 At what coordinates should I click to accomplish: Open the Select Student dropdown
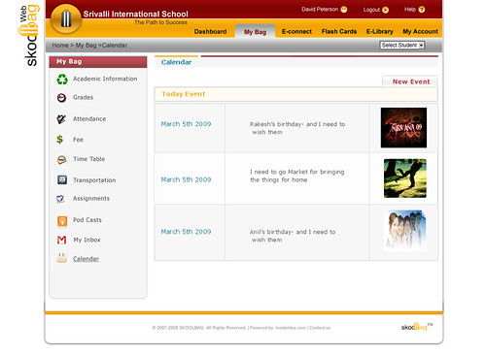pyautogui.click(x=402, y=46)
